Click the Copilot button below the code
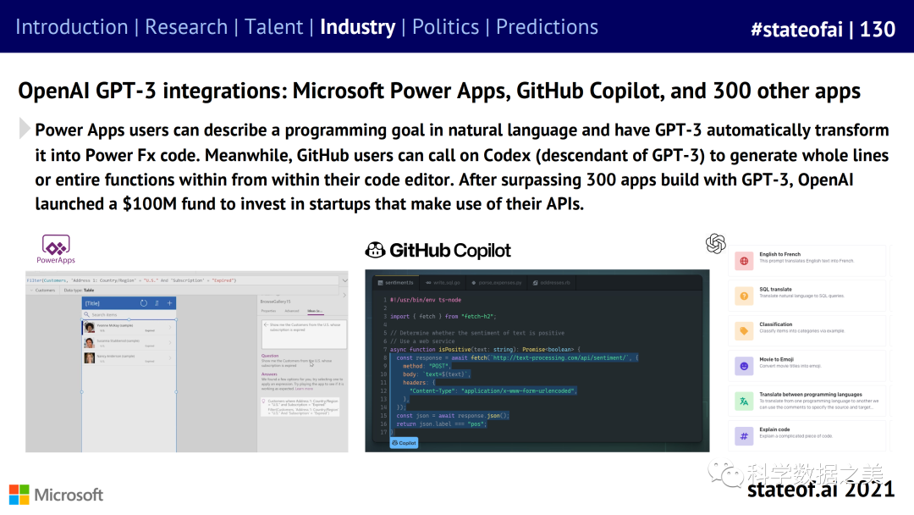This screenshot has width=914, height=515. point(404,442)
